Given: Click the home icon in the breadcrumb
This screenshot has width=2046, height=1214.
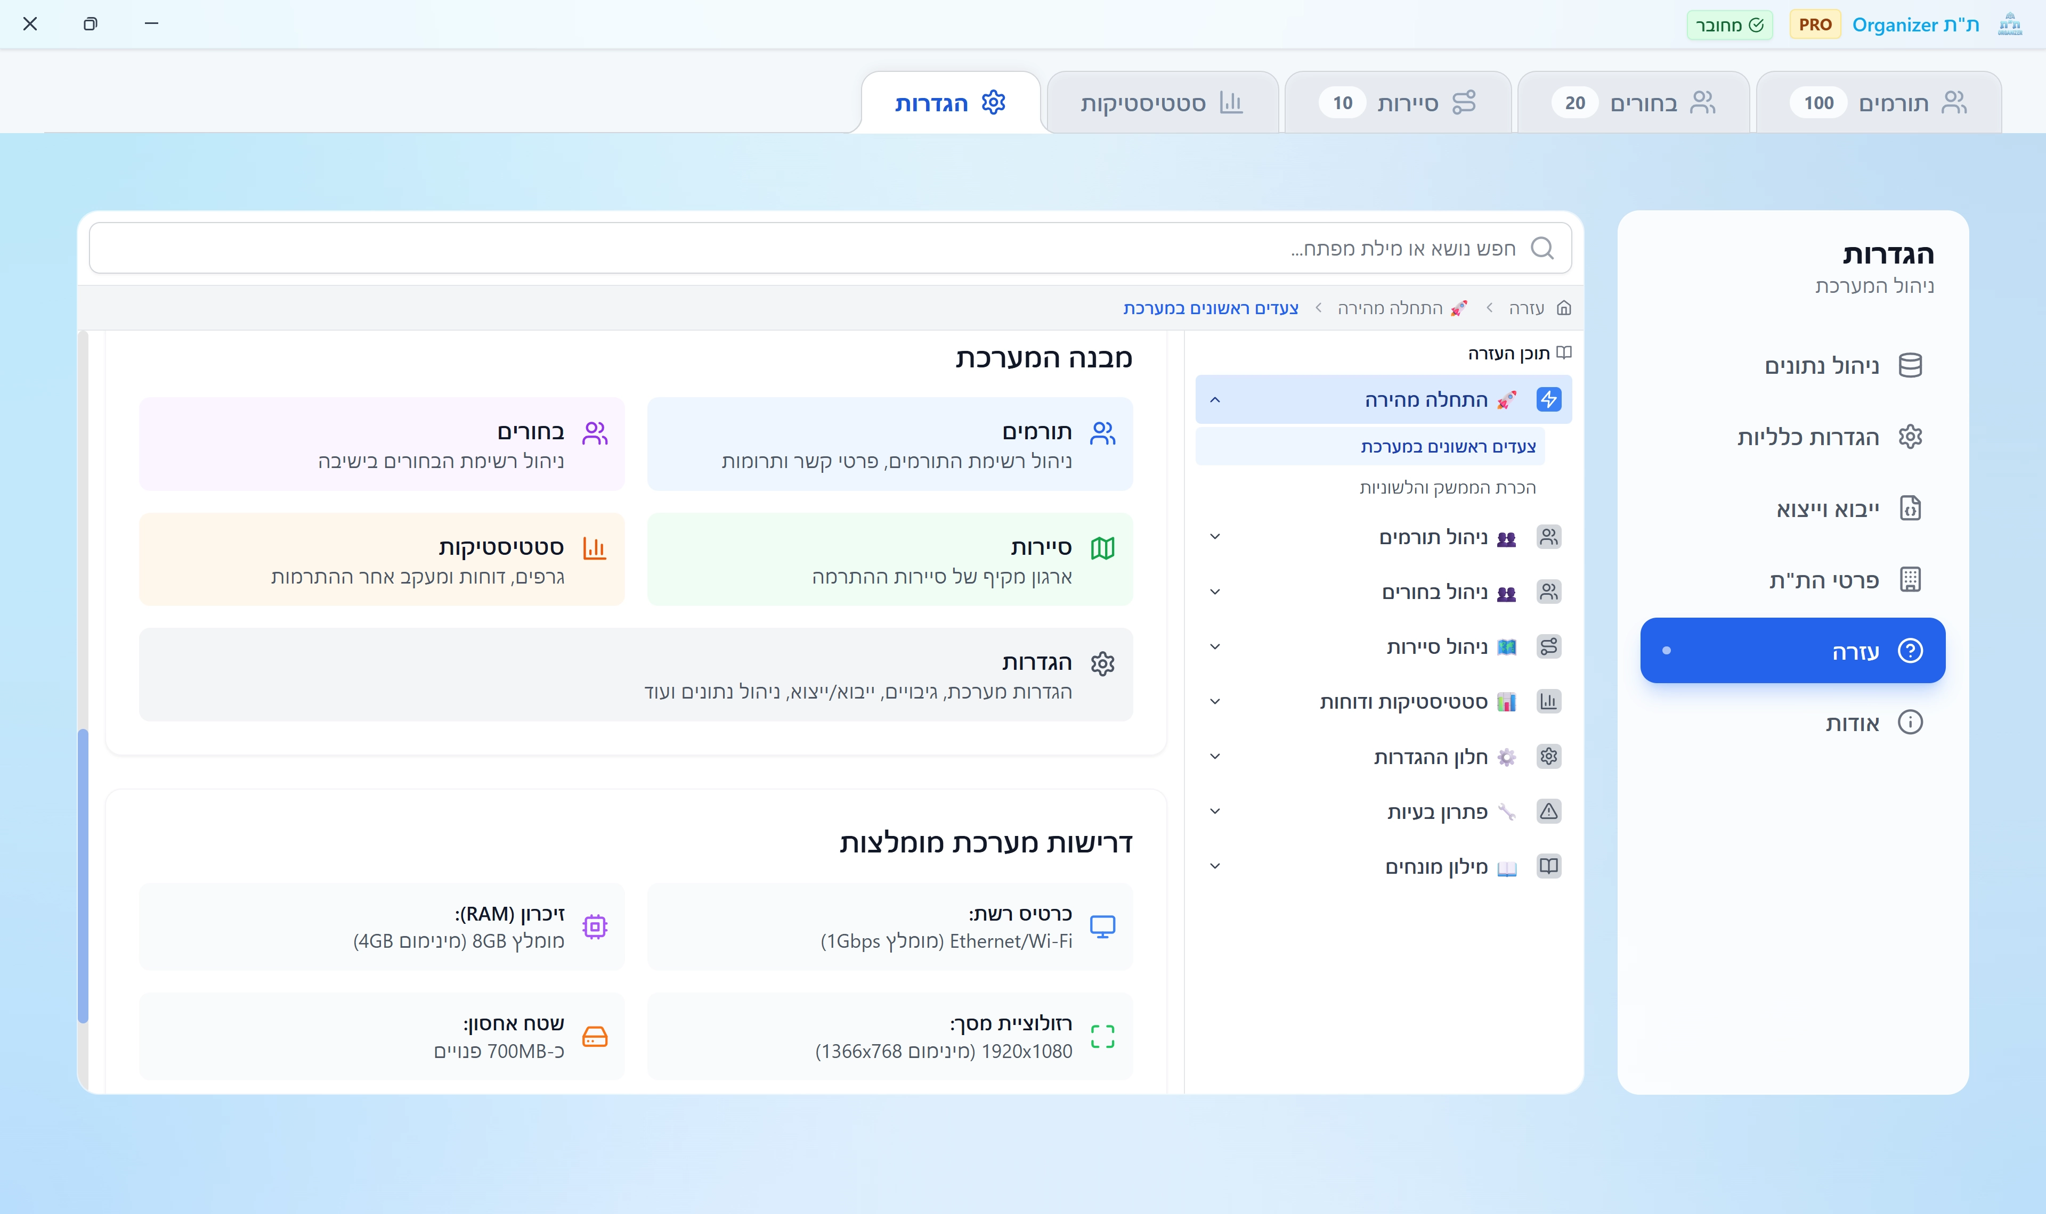Looking at the screenshot, I should tap(1564, 308).
